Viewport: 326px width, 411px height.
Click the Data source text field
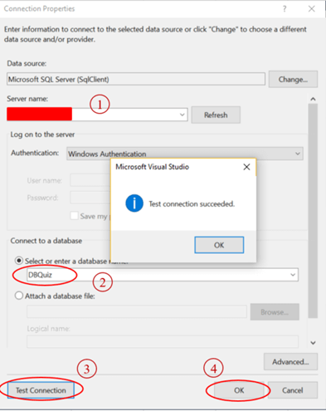[136, 80]
